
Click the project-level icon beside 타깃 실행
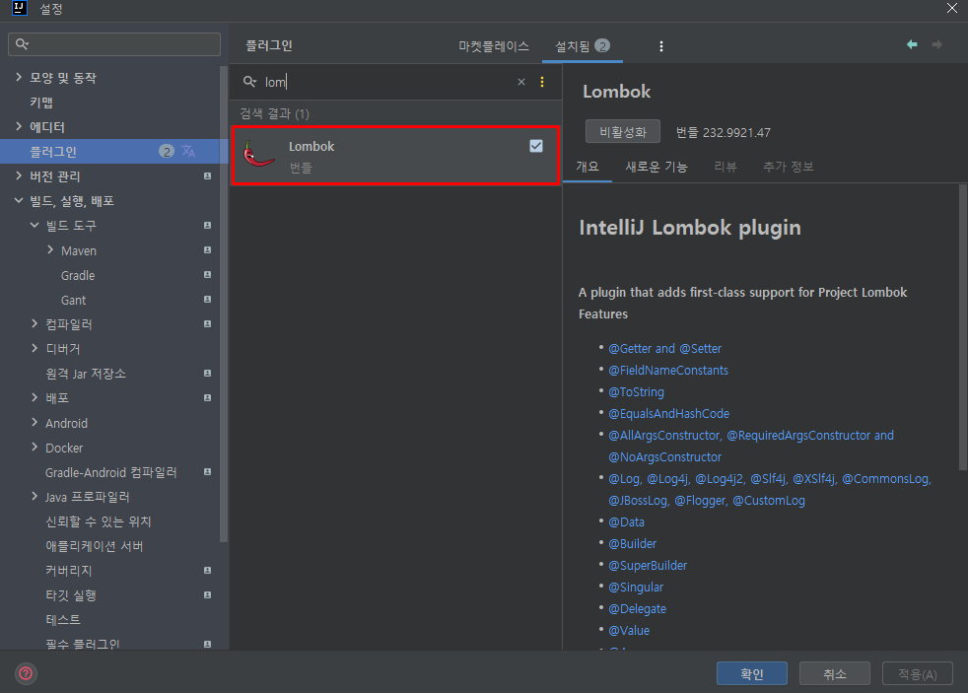click(x=207, y=594)
